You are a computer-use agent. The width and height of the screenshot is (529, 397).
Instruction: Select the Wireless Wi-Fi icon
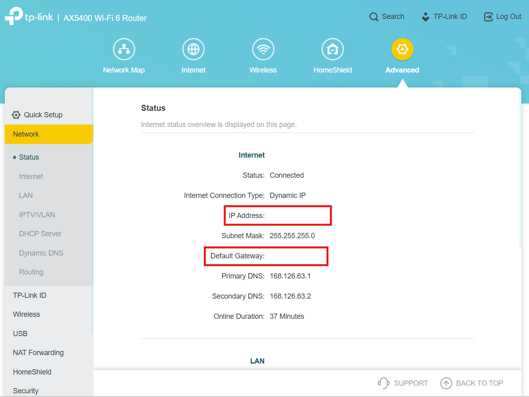pyautogui.click(x=263, y=50)
